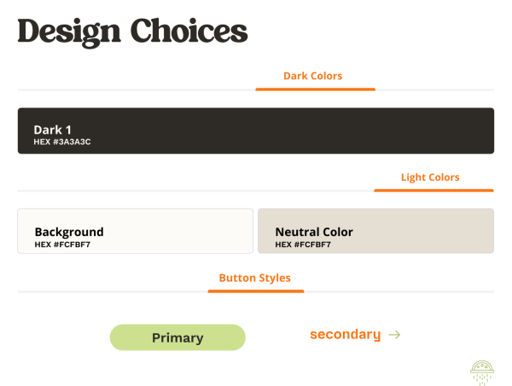Screen dimensions: 512x386
Task: Click the Background title text
Action: [x=69, y=232]
